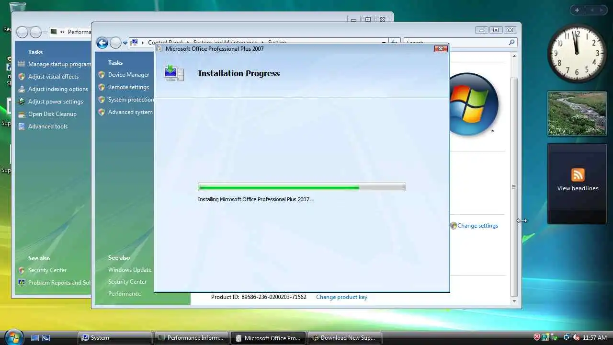613x345 pixels.
Task: Click the taskbar clock showing 11:57 AM
Action: (595, 338)
